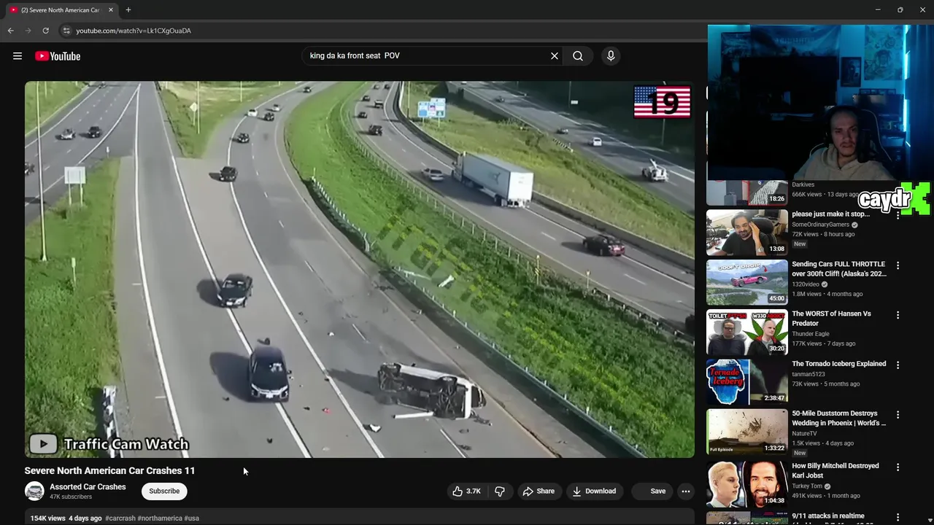The height and width of the screenshot is (525, 934).
Task: Visit NatureTV channel link
Action: (x=805, y=433)
